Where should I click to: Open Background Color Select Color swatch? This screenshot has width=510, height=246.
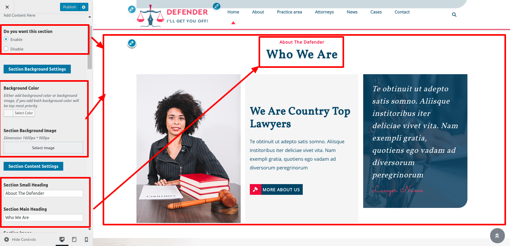pos(19,113)
